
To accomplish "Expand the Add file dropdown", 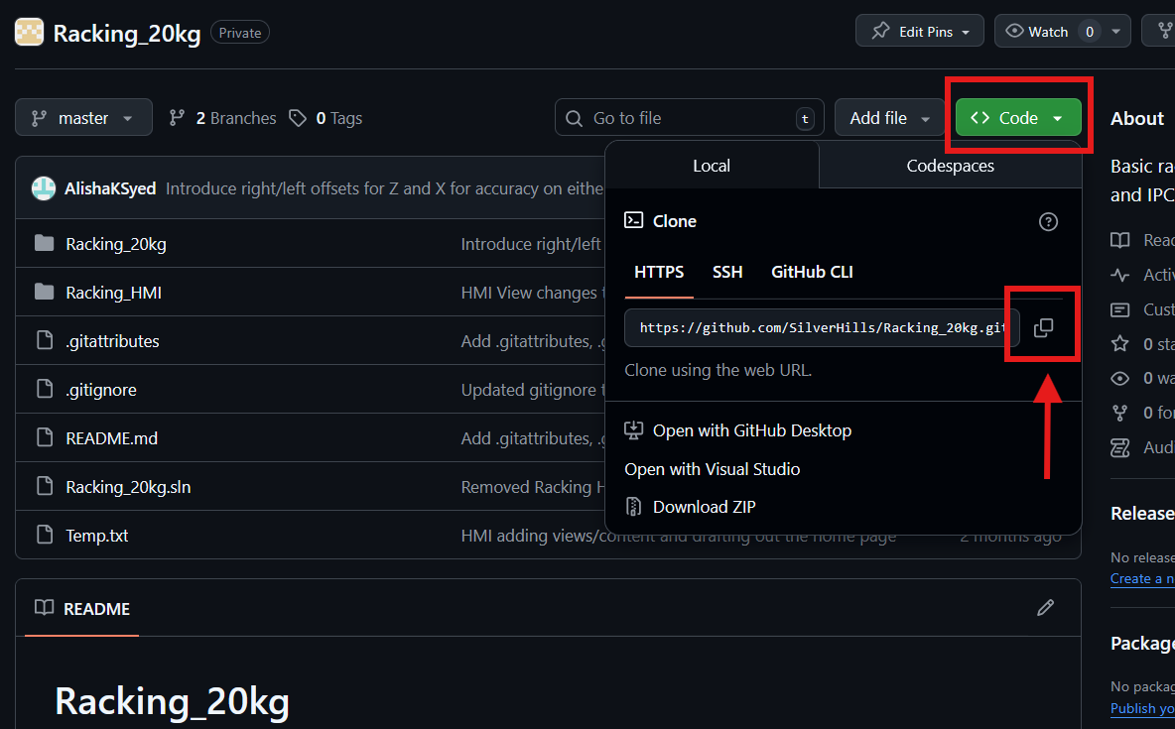I will (889, 118).
